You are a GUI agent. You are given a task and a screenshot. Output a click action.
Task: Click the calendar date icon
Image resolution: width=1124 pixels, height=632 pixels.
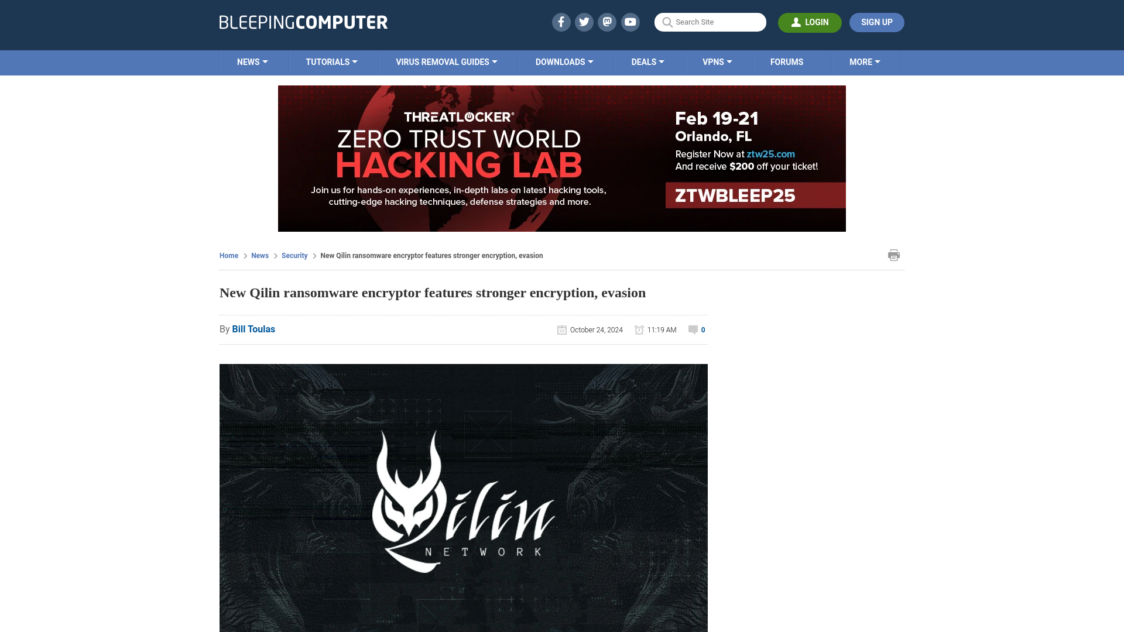[561, 329]
